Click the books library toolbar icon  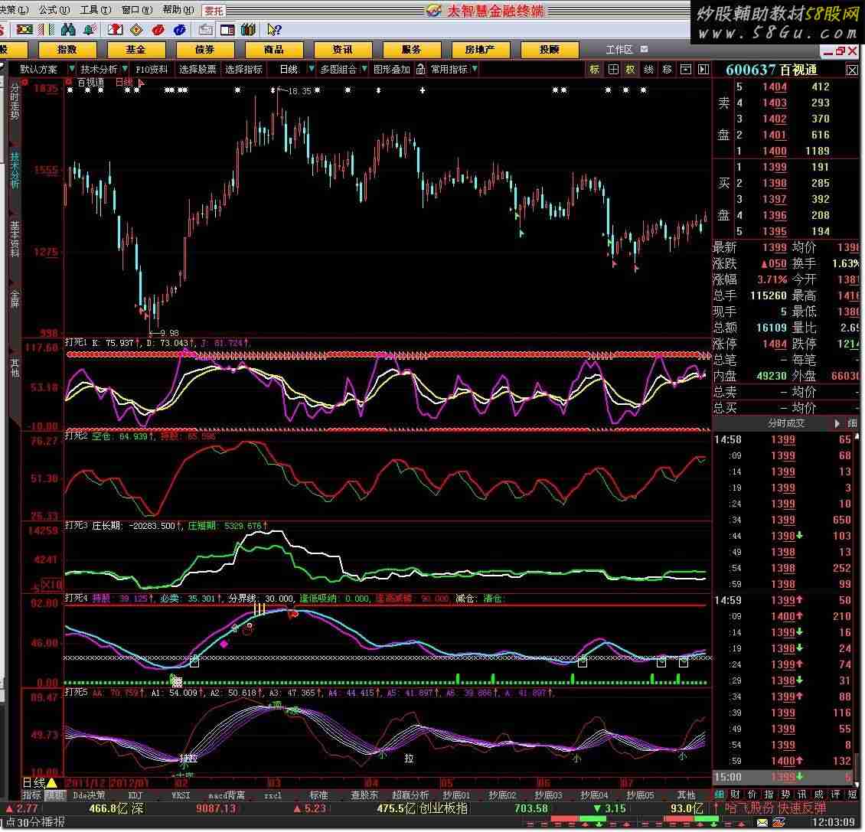click(x=248, y=30)
